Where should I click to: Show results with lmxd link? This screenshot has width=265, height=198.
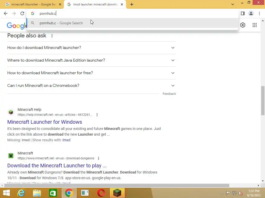coord(67,140)
